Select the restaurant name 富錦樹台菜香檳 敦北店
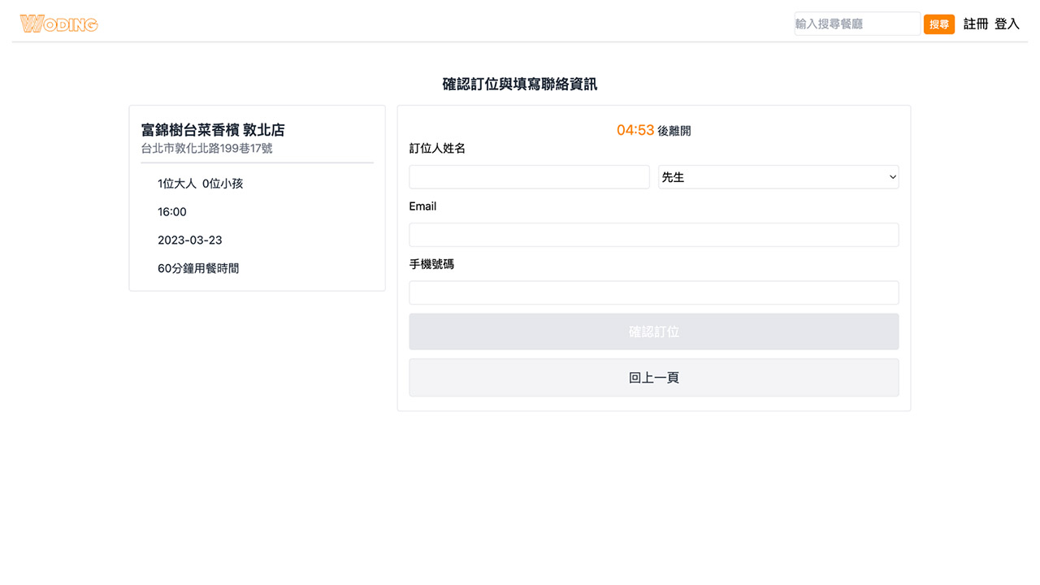The image size is (1040, 585). click(213, 130)
